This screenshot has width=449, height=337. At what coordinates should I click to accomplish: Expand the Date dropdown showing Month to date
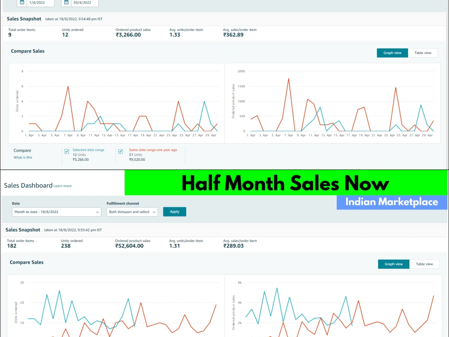click(57, 212)
